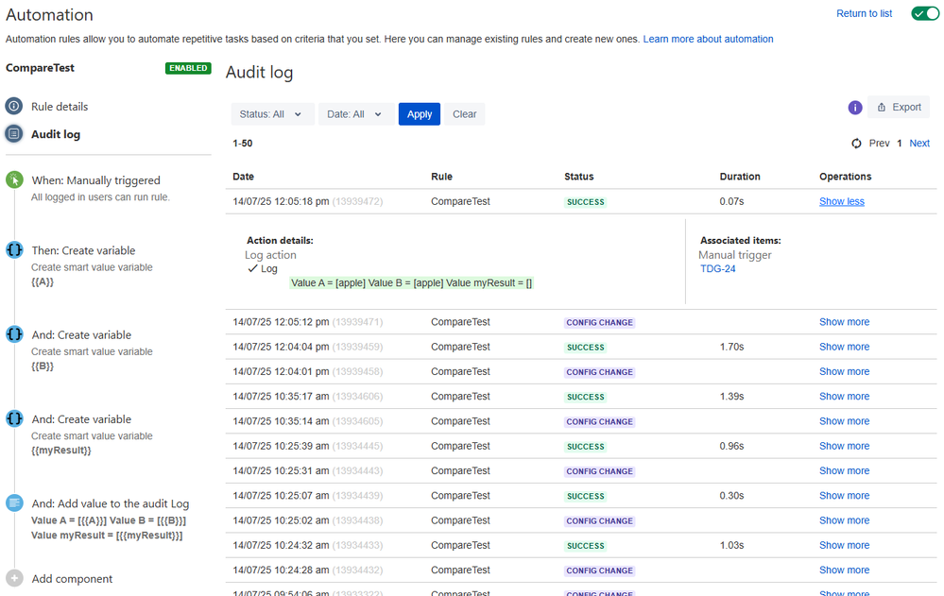Click the Audit log list icon
The width and height of the screenshot is (944, 596).
pos(14,133)
